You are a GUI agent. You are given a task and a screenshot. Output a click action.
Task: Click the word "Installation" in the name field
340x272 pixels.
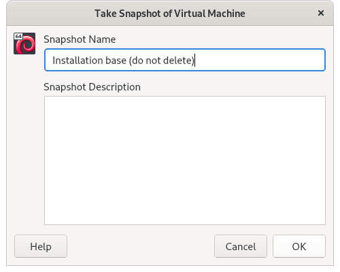(x=78, y=61)
